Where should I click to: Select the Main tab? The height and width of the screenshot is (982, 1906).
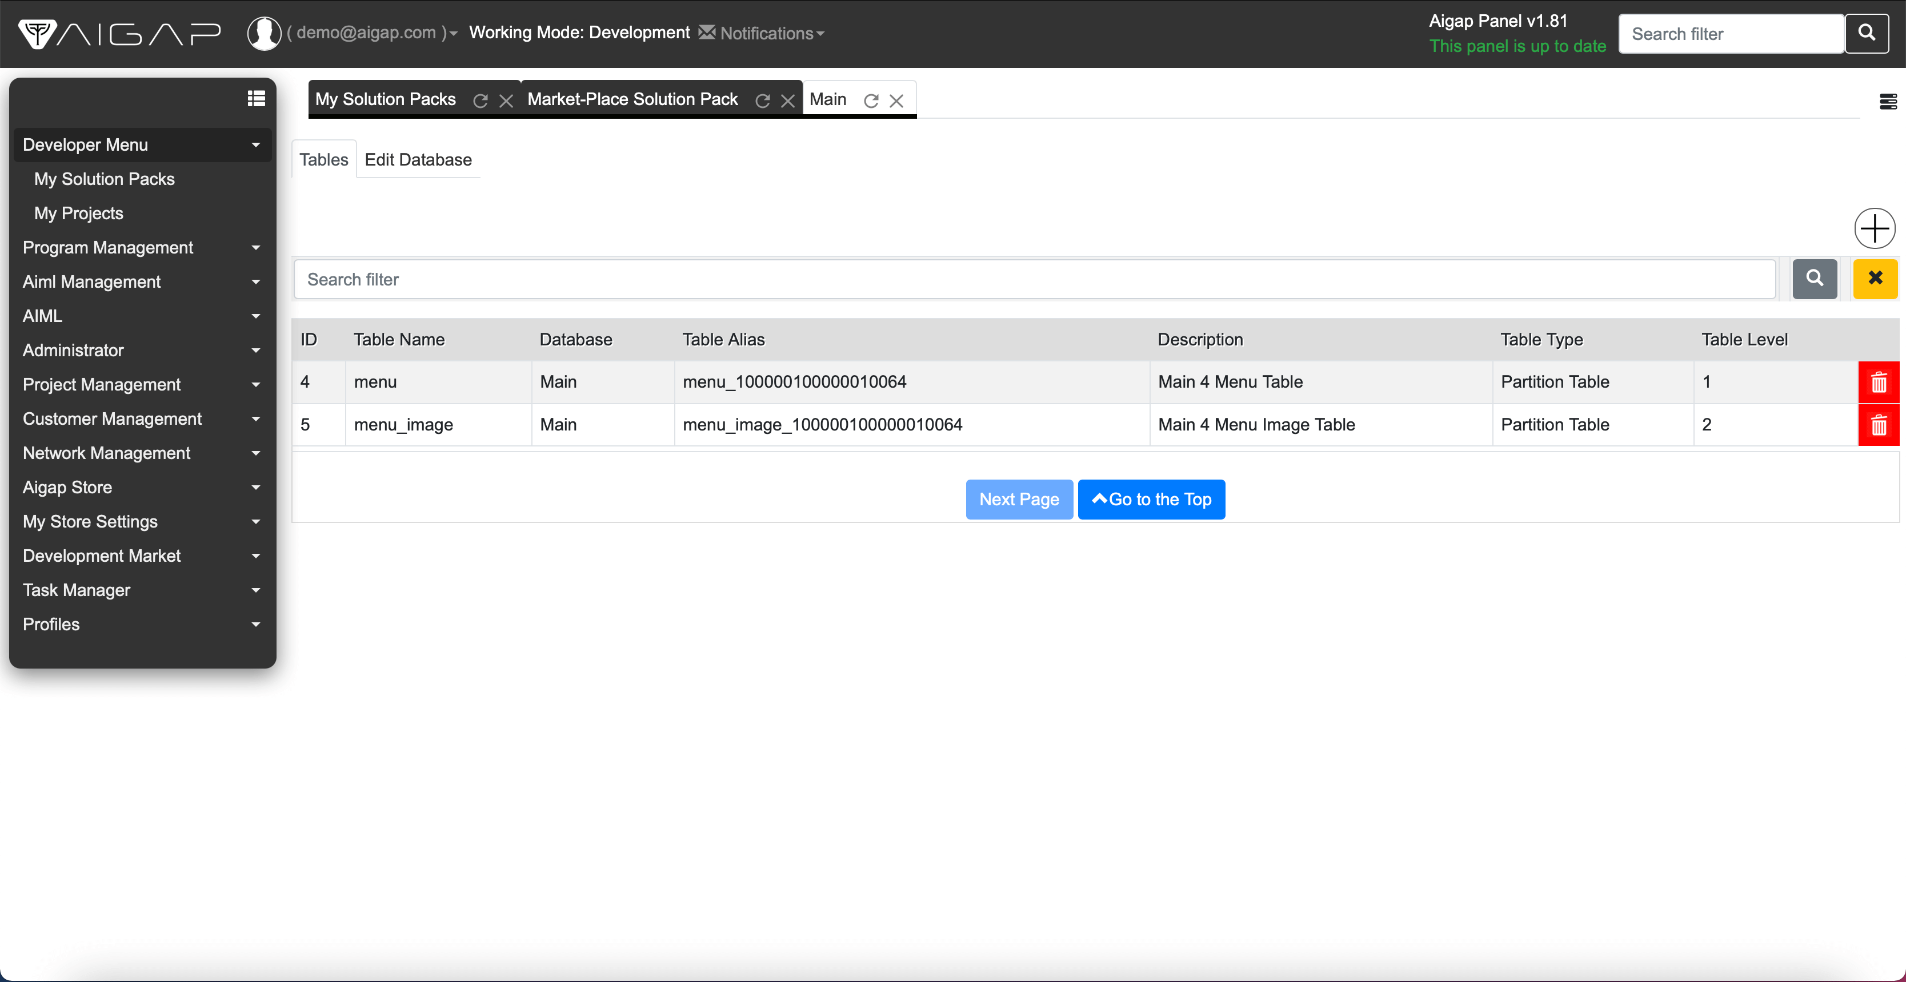point(828,99)
